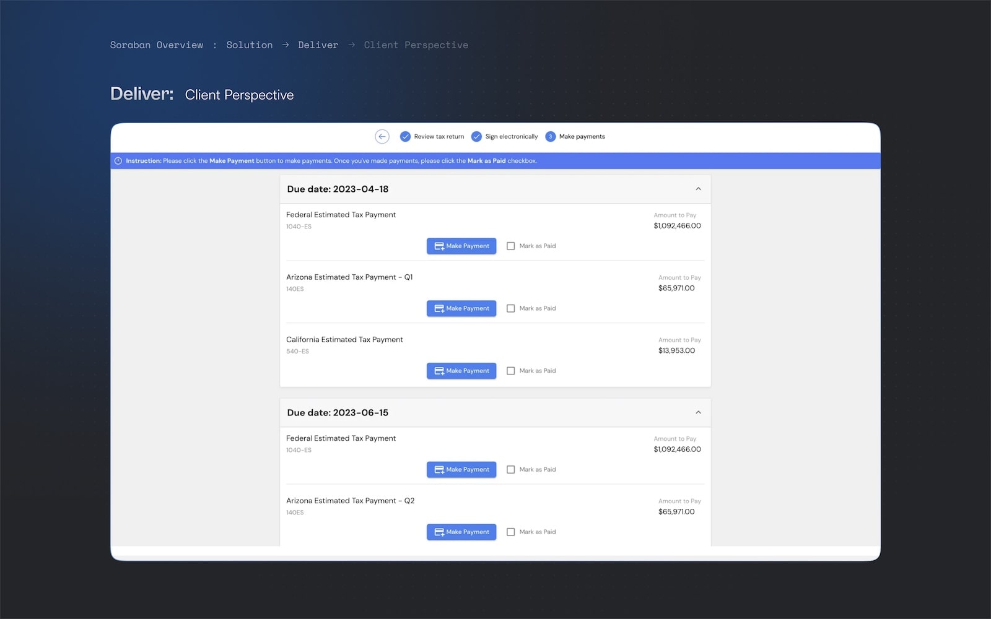Image resolution: width=991 pixels, height=619 pixels.
Task: Click the $1,092,466.00 amount under due date 2023-04-18
Action: pos(677,226)
